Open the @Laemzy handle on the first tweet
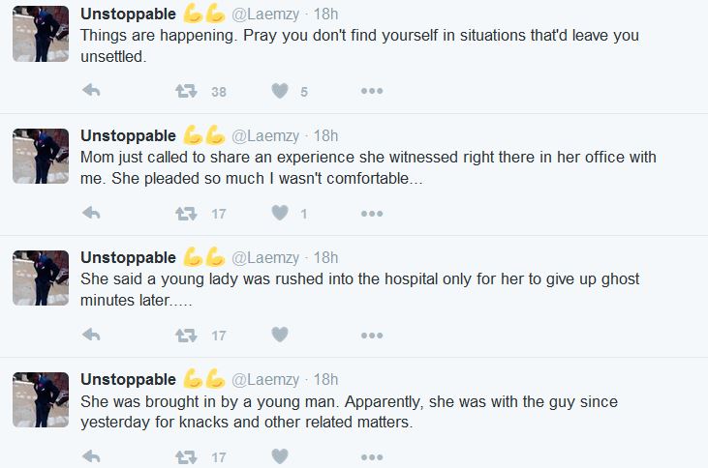Screen dimensions: 708x468 [266, 14]
